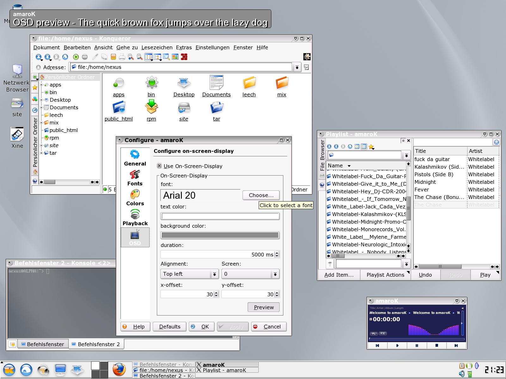The width and height of the screenshot is (506, 379).
Task: Click the Back arrow in Konqueror toolbar
Action: (47, 57)
